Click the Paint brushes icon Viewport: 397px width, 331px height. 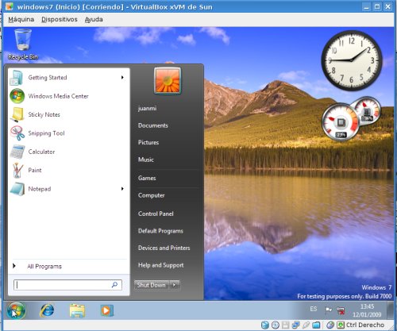pos(17,170)
